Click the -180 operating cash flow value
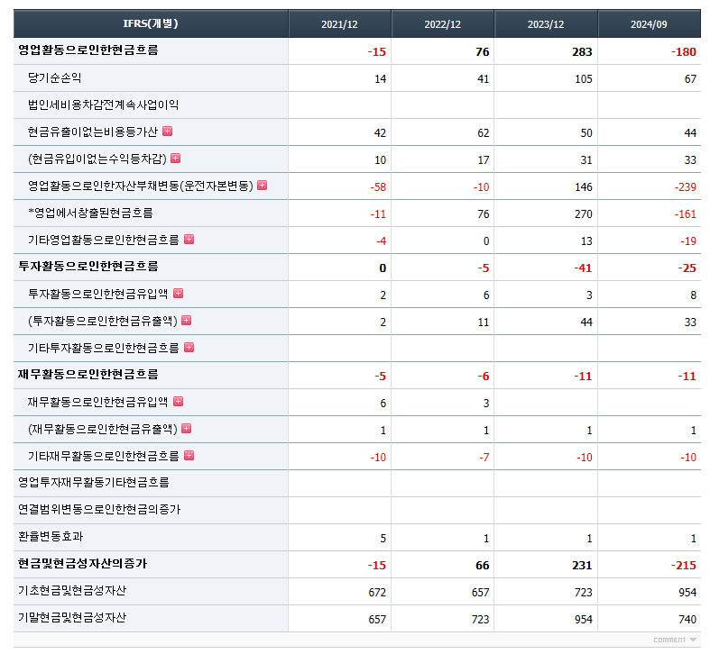The image size is (710, 654). (683, 52)
